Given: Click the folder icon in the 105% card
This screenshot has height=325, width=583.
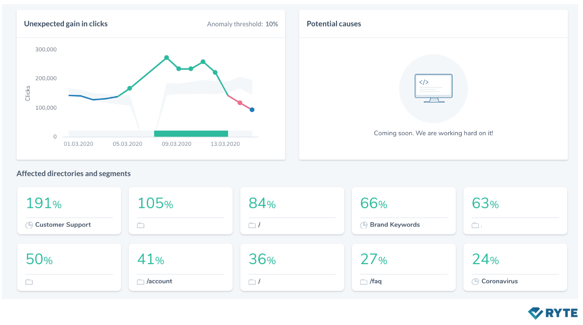Looking at the screenshot, I should (x=140, y=225).
